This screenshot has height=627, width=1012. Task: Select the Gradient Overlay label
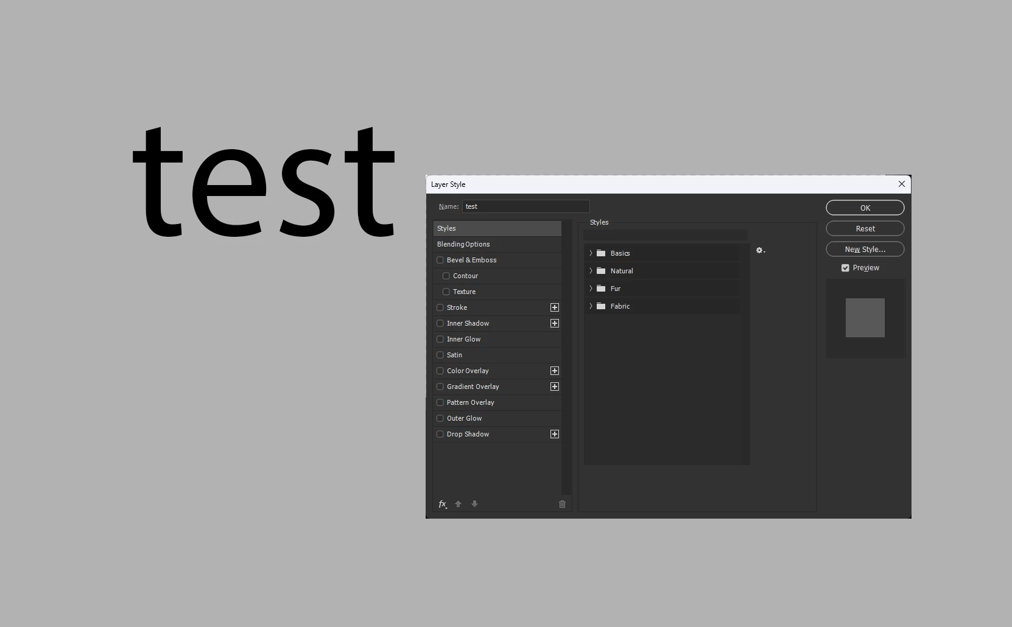click(473, 387)
